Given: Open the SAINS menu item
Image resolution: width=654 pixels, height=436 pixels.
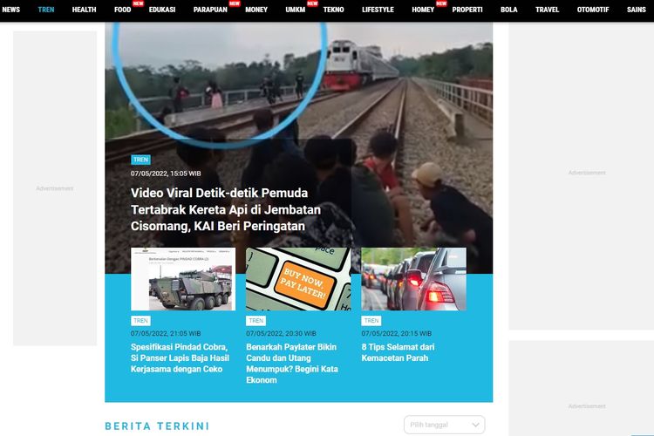Looking at the screenshot, I should coord(637,10).
